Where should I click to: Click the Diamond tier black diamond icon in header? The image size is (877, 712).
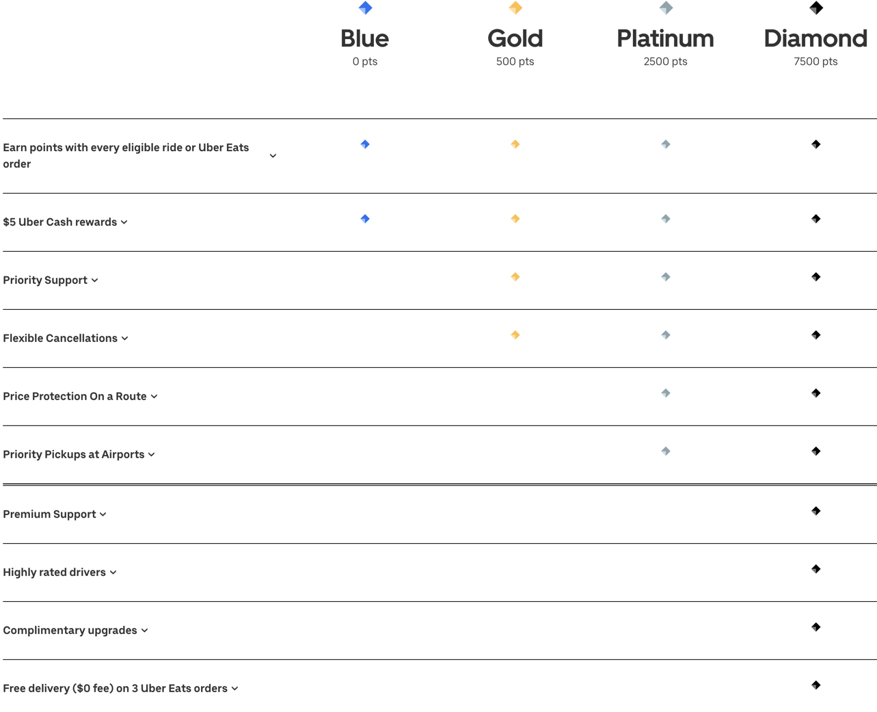coord(816,8)
